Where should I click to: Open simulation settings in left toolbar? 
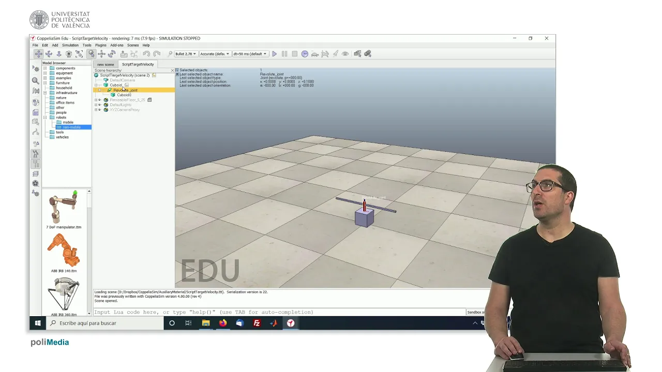36,69
